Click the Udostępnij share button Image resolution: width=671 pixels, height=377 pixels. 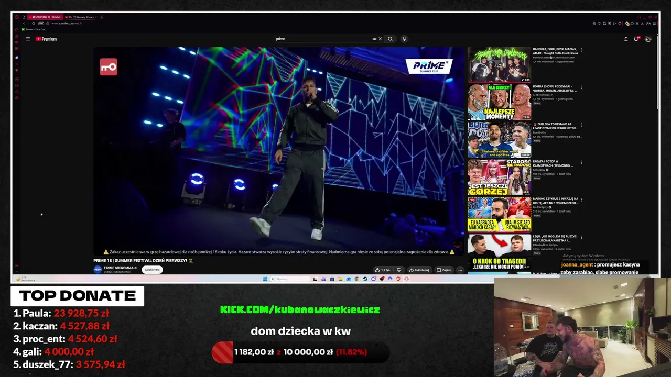click(x=419, y=270)
